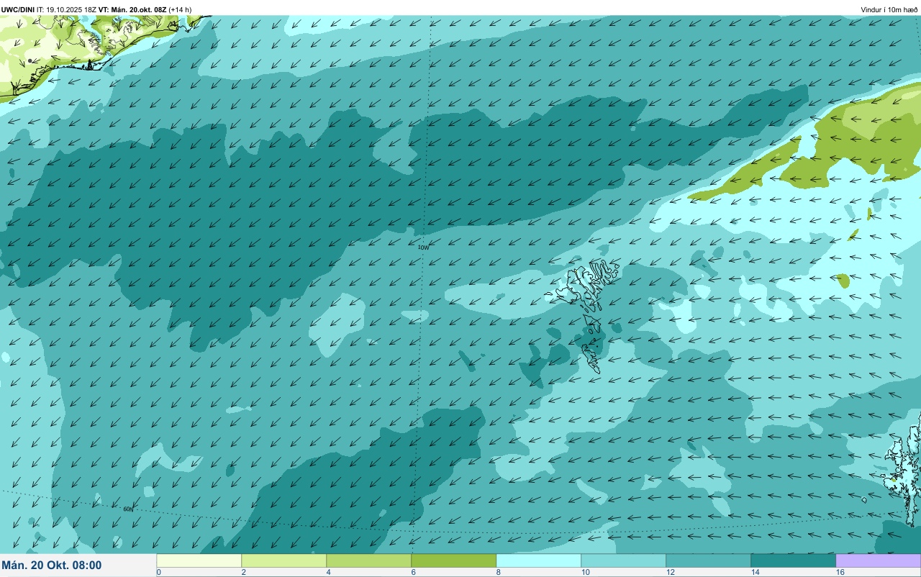The height and width of the screenshot is (577, 921).
Task: Click the legend value '8'
Action: [498, 572]
